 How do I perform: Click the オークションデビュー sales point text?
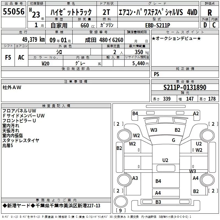coord(177,38)
